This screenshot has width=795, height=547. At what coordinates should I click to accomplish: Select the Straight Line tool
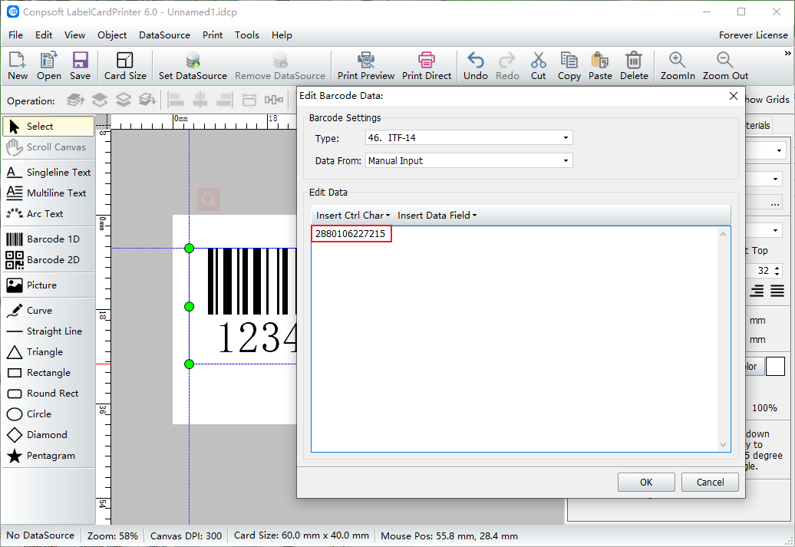pyautogui.click(x=48, y=331)
